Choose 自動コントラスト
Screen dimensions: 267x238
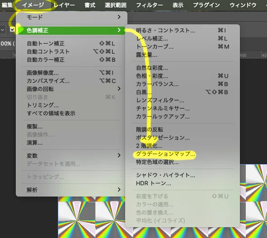71,51
